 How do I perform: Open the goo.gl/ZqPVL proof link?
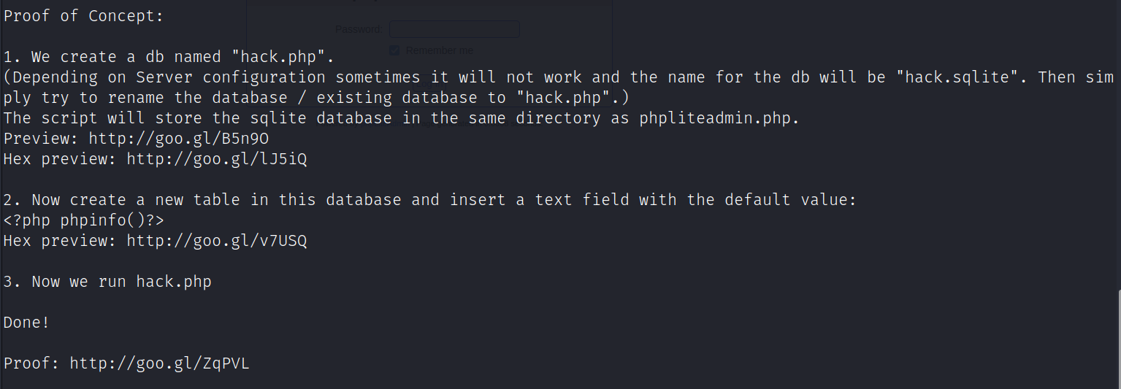pos(159,363)
